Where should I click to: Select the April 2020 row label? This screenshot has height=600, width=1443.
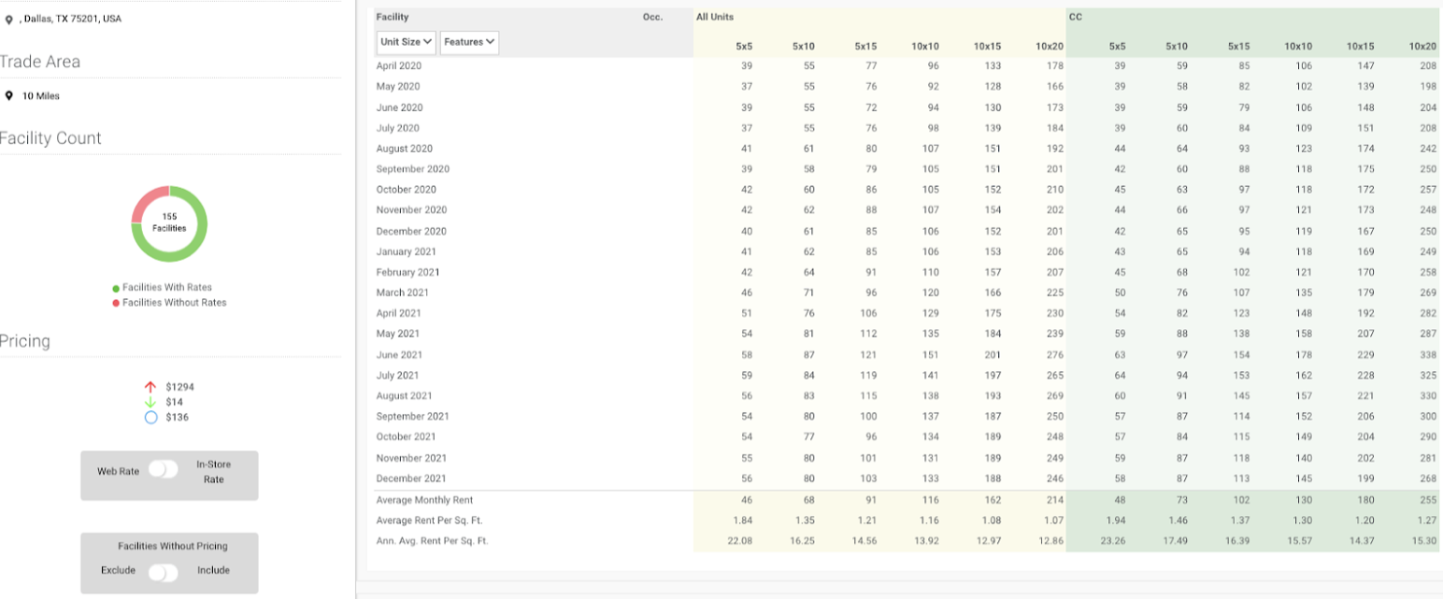point(398,66)
